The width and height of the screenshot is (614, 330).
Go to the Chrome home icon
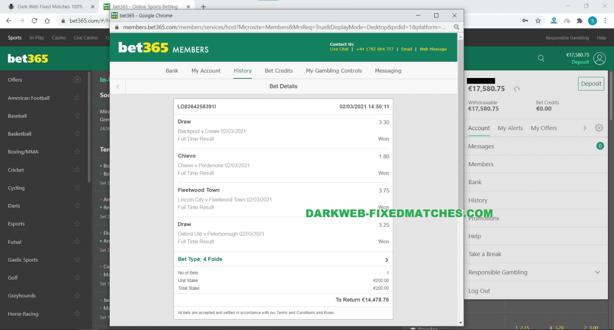coord(47,21)
